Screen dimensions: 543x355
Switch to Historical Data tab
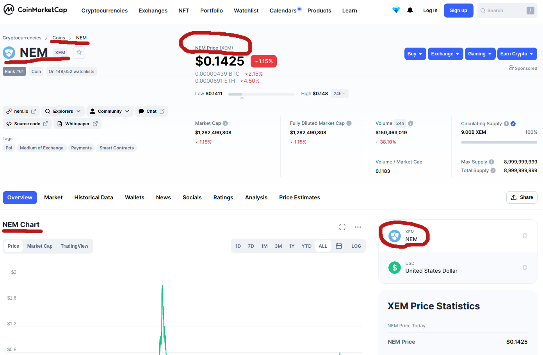point(94,197)
